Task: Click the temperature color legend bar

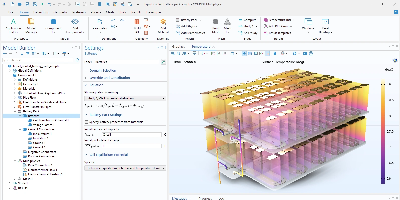Action: 383,131
